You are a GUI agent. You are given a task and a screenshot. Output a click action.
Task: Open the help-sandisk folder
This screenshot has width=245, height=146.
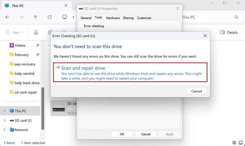click(x=22, y=73)
